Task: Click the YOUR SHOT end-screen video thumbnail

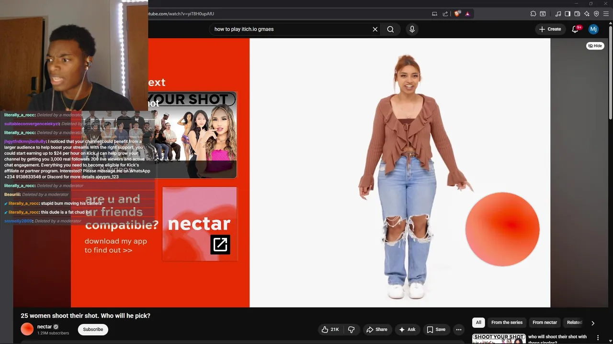Action: [x=192, y=135]
